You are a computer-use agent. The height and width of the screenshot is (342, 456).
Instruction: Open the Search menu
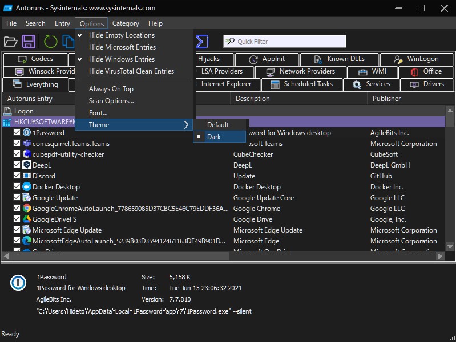click(x=35, y=23)
